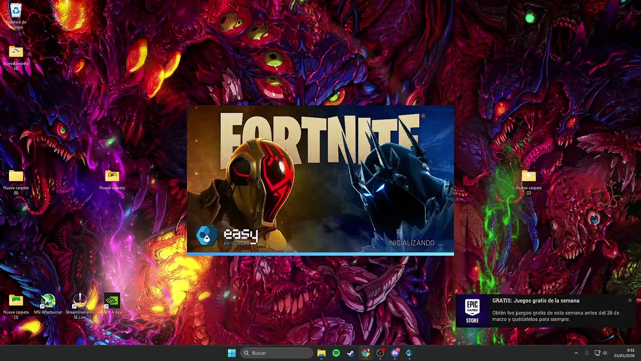
Task: Open the GRATIS: Juegos gratis de la semana notification
Action: point(546,311)
